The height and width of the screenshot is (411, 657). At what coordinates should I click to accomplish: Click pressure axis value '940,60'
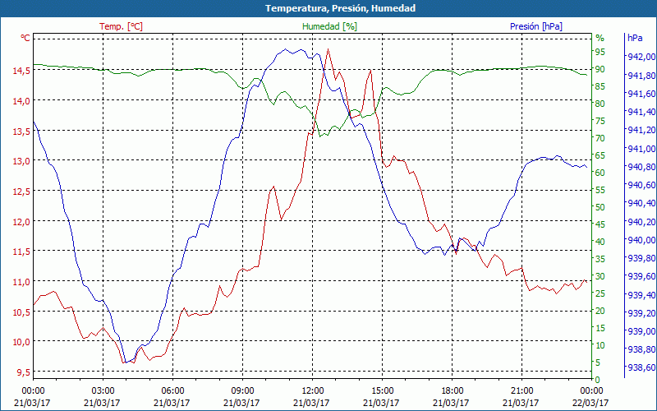[x=641, y=185]
